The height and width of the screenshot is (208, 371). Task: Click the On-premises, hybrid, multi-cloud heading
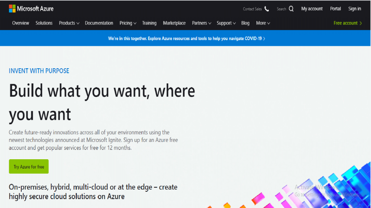[93, 191]
